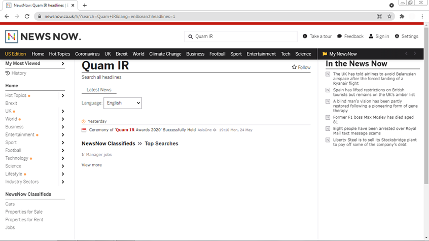Screen dimensions: 429x241
Task: Click the Singapore flag beside Quam IR headline
Action: (x=84, y=130)
